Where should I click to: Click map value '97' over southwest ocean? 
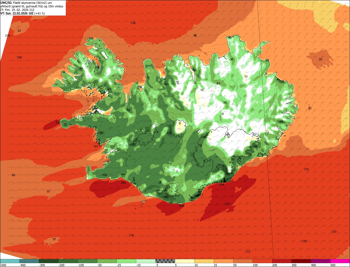[x=54, y=239]
